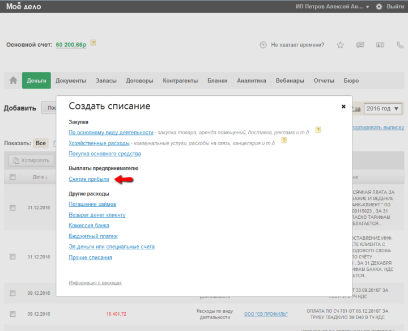Open the 'Контрагенты' tab
This screenshot has height=331, width=408.
click(180, 80)
